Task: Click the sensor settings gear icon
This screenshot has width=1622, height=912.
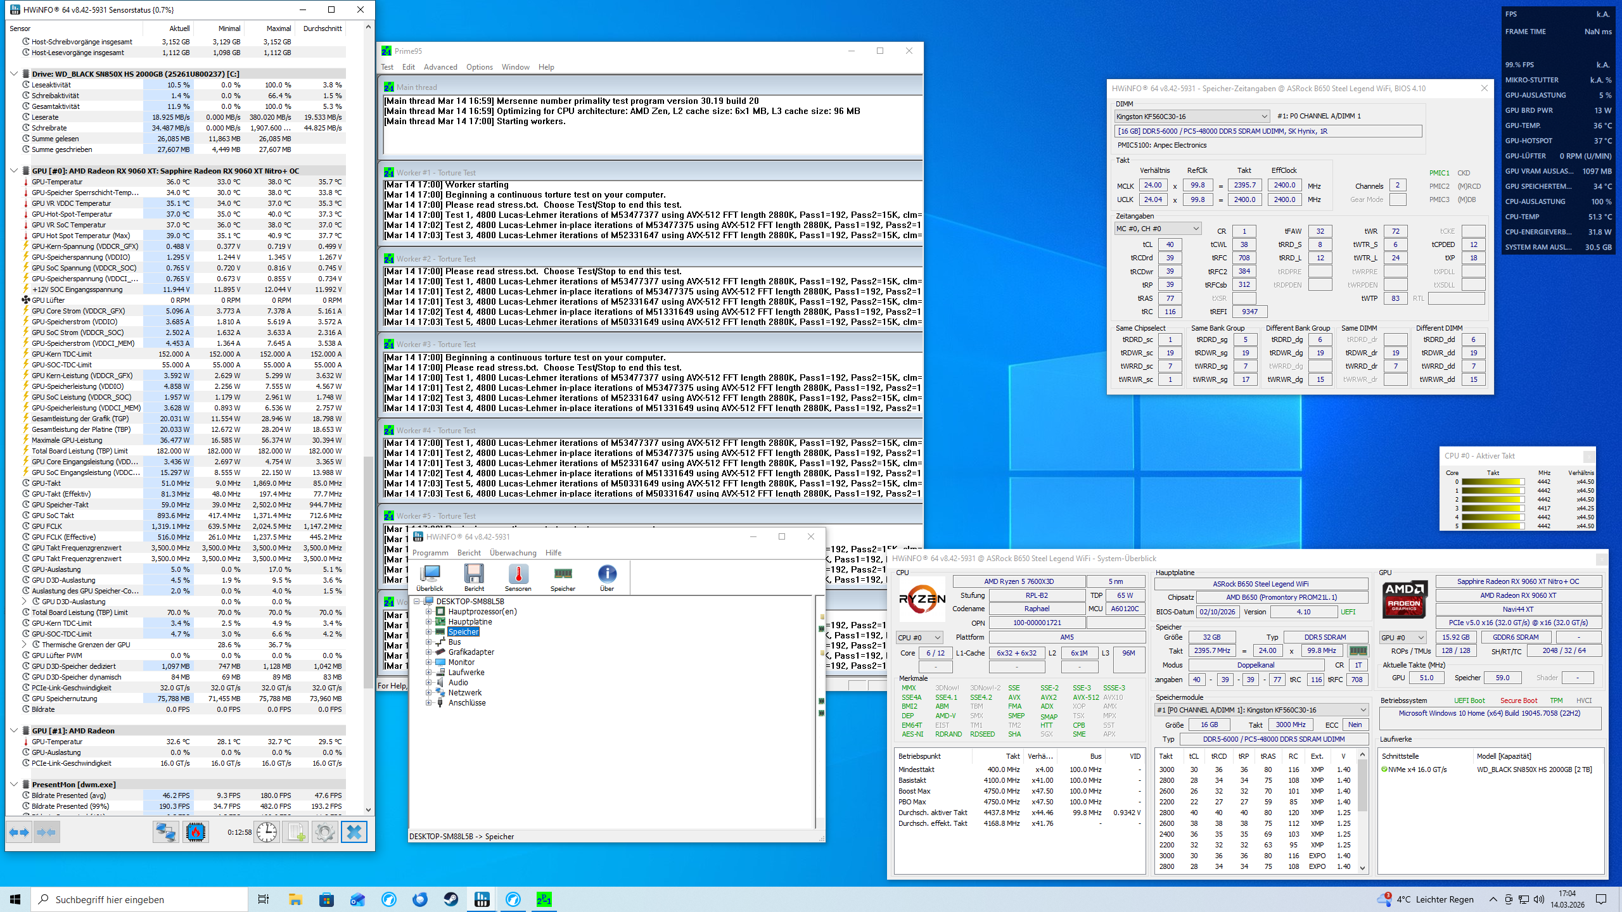Action: 324,832
